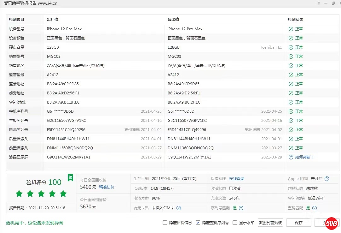Click the 检测结果 column header

tap(295, 20)
